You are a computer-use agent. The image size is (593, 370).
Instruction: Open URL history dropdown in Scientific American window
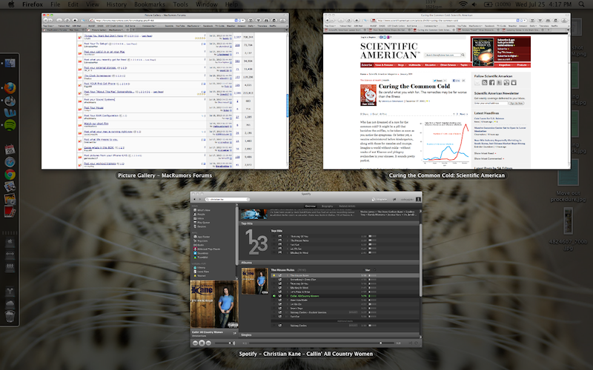point(523,21)
